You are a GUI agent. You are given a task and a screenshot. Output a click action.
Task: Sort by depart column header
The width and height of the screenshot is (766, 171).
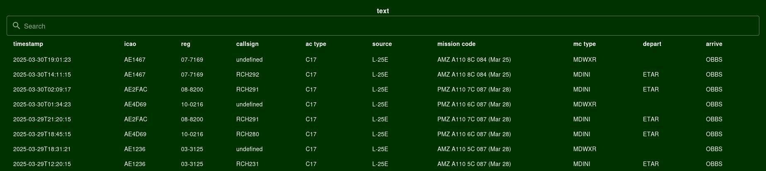(652, 44)
